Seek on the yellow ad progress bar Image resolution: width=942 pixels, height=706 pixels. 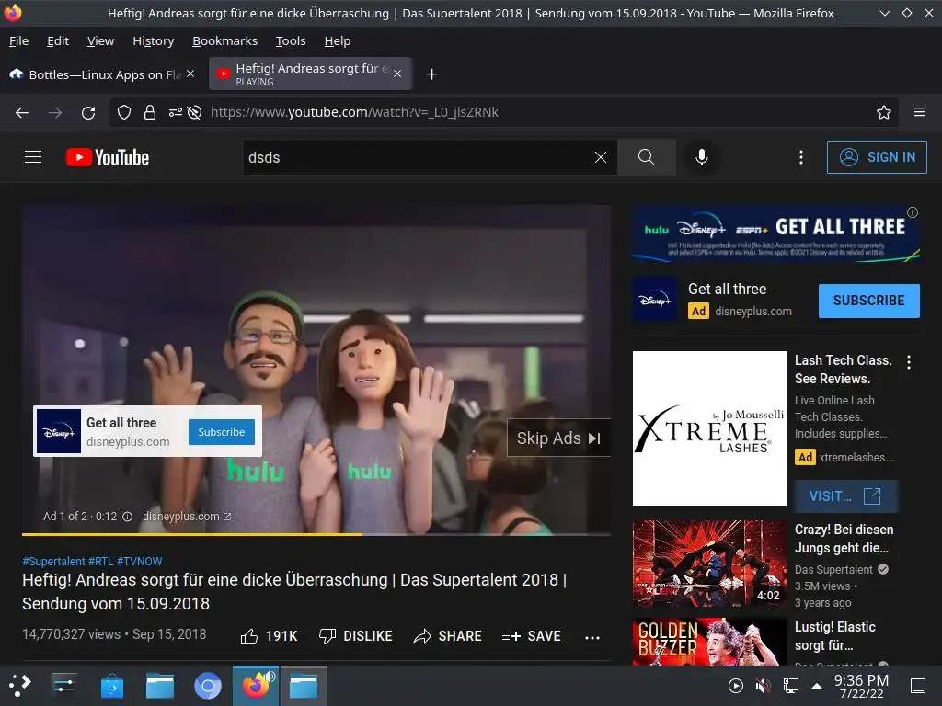(316, 534)
